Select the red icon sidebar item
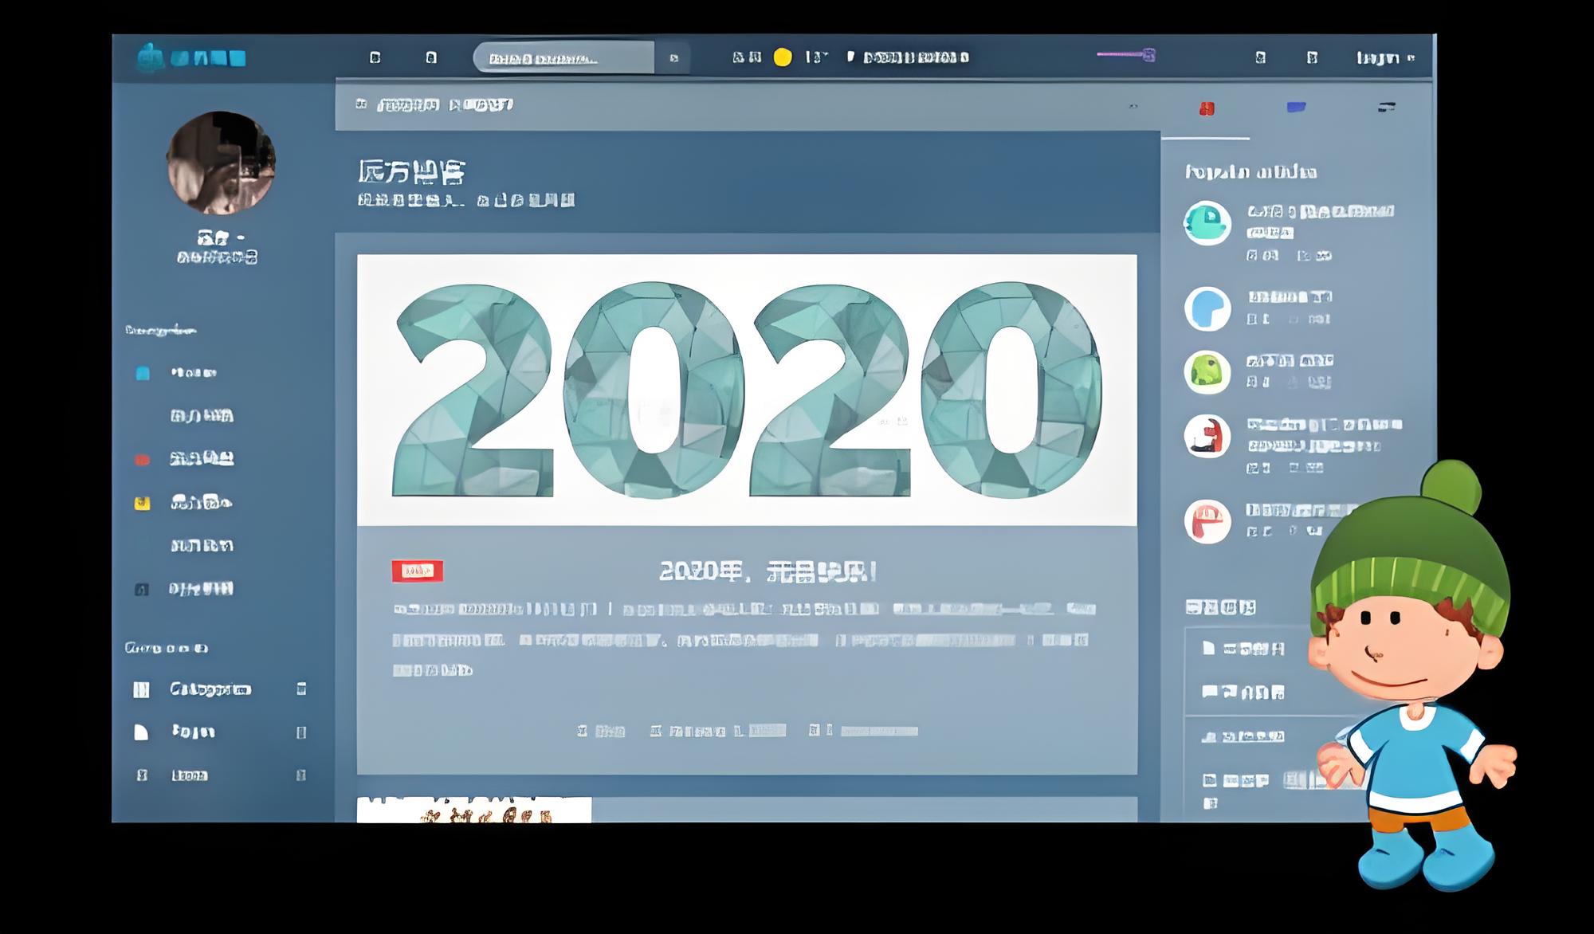This screenshot has width=1594, height=934. (x=142, y=460)
